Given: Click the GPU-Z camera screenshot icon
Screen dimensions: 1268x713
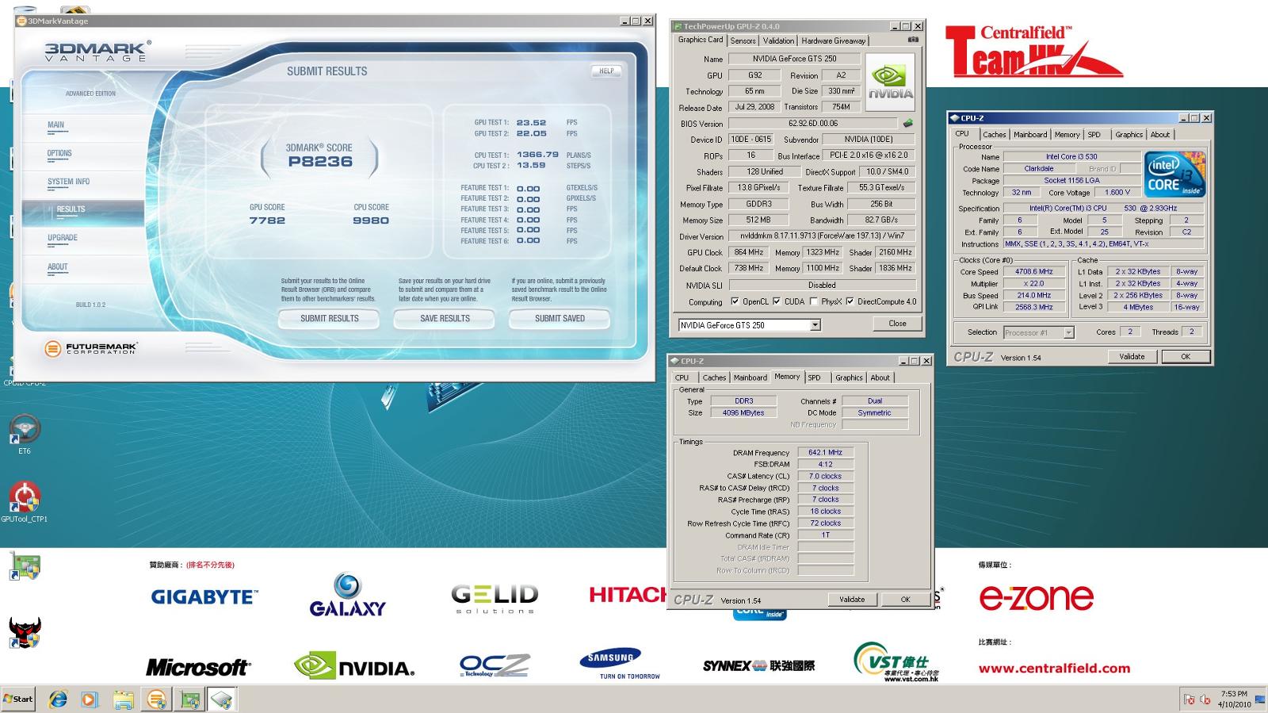Looking at the screenshot, I should click(913, 39).
